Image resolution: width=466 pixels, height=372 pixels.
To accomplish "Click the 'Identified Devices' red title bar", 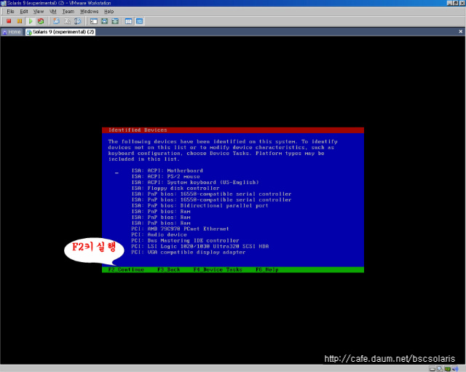I will click(233, 130).
